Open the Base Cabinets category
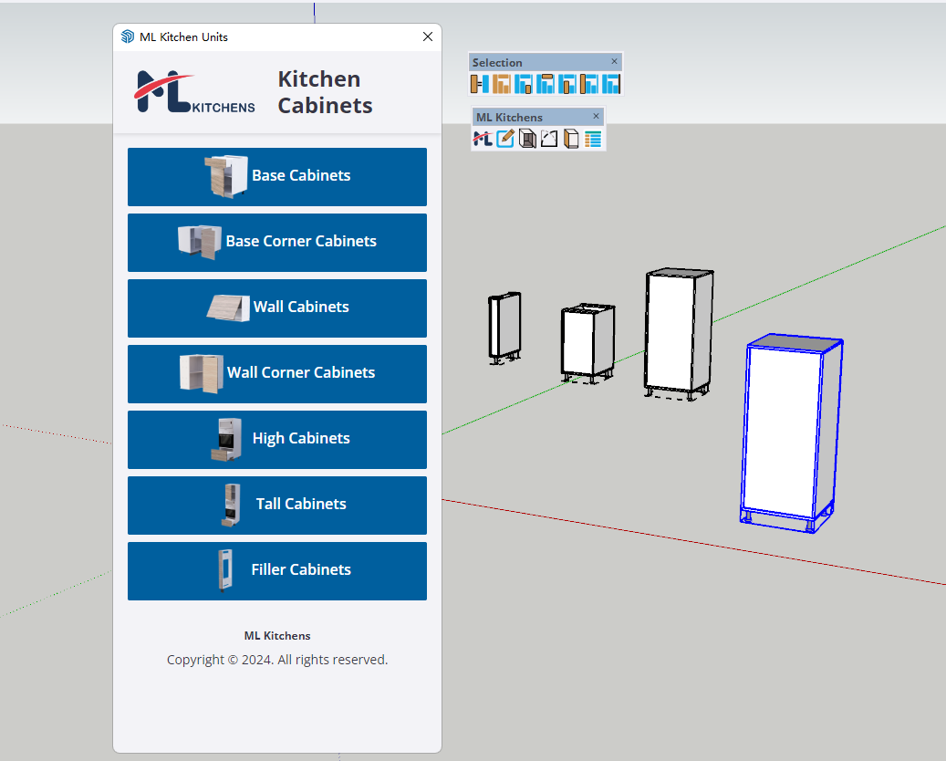Screen dimensions: 946x761 pos(277,176)
